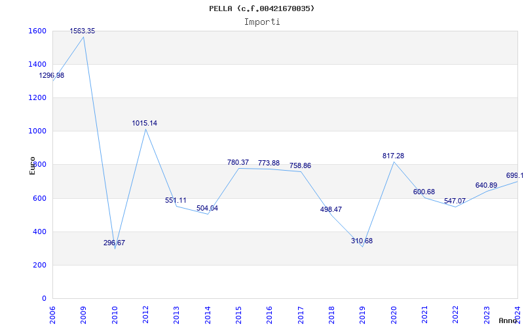Select the 817.28 data label

point(394,156)
